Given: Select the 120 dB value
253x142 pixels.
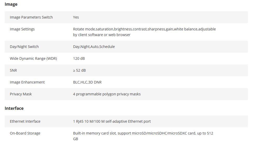Looking at the screenshot, I should (79, 59).
